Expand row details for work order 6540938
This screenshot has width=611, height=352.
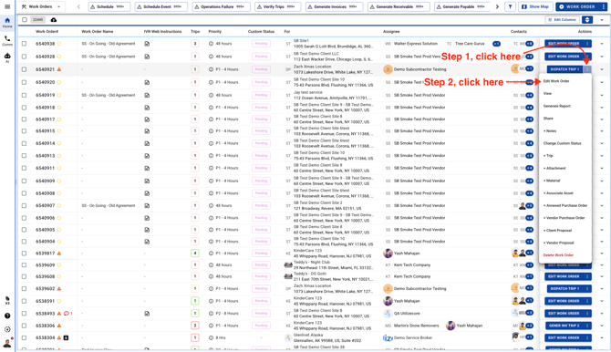[x=602, y=44]
